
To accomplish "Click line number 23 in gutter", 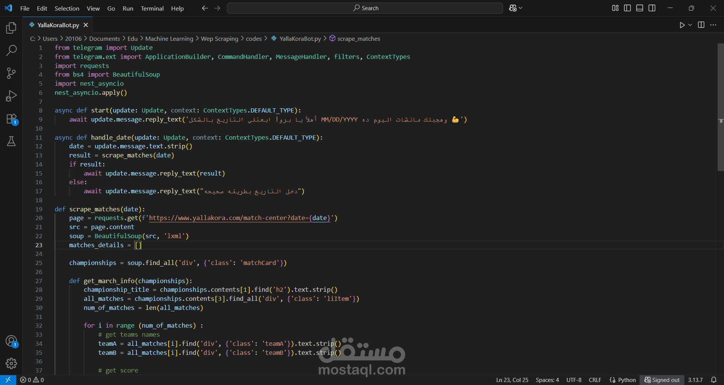I will [x=39, y=245].
